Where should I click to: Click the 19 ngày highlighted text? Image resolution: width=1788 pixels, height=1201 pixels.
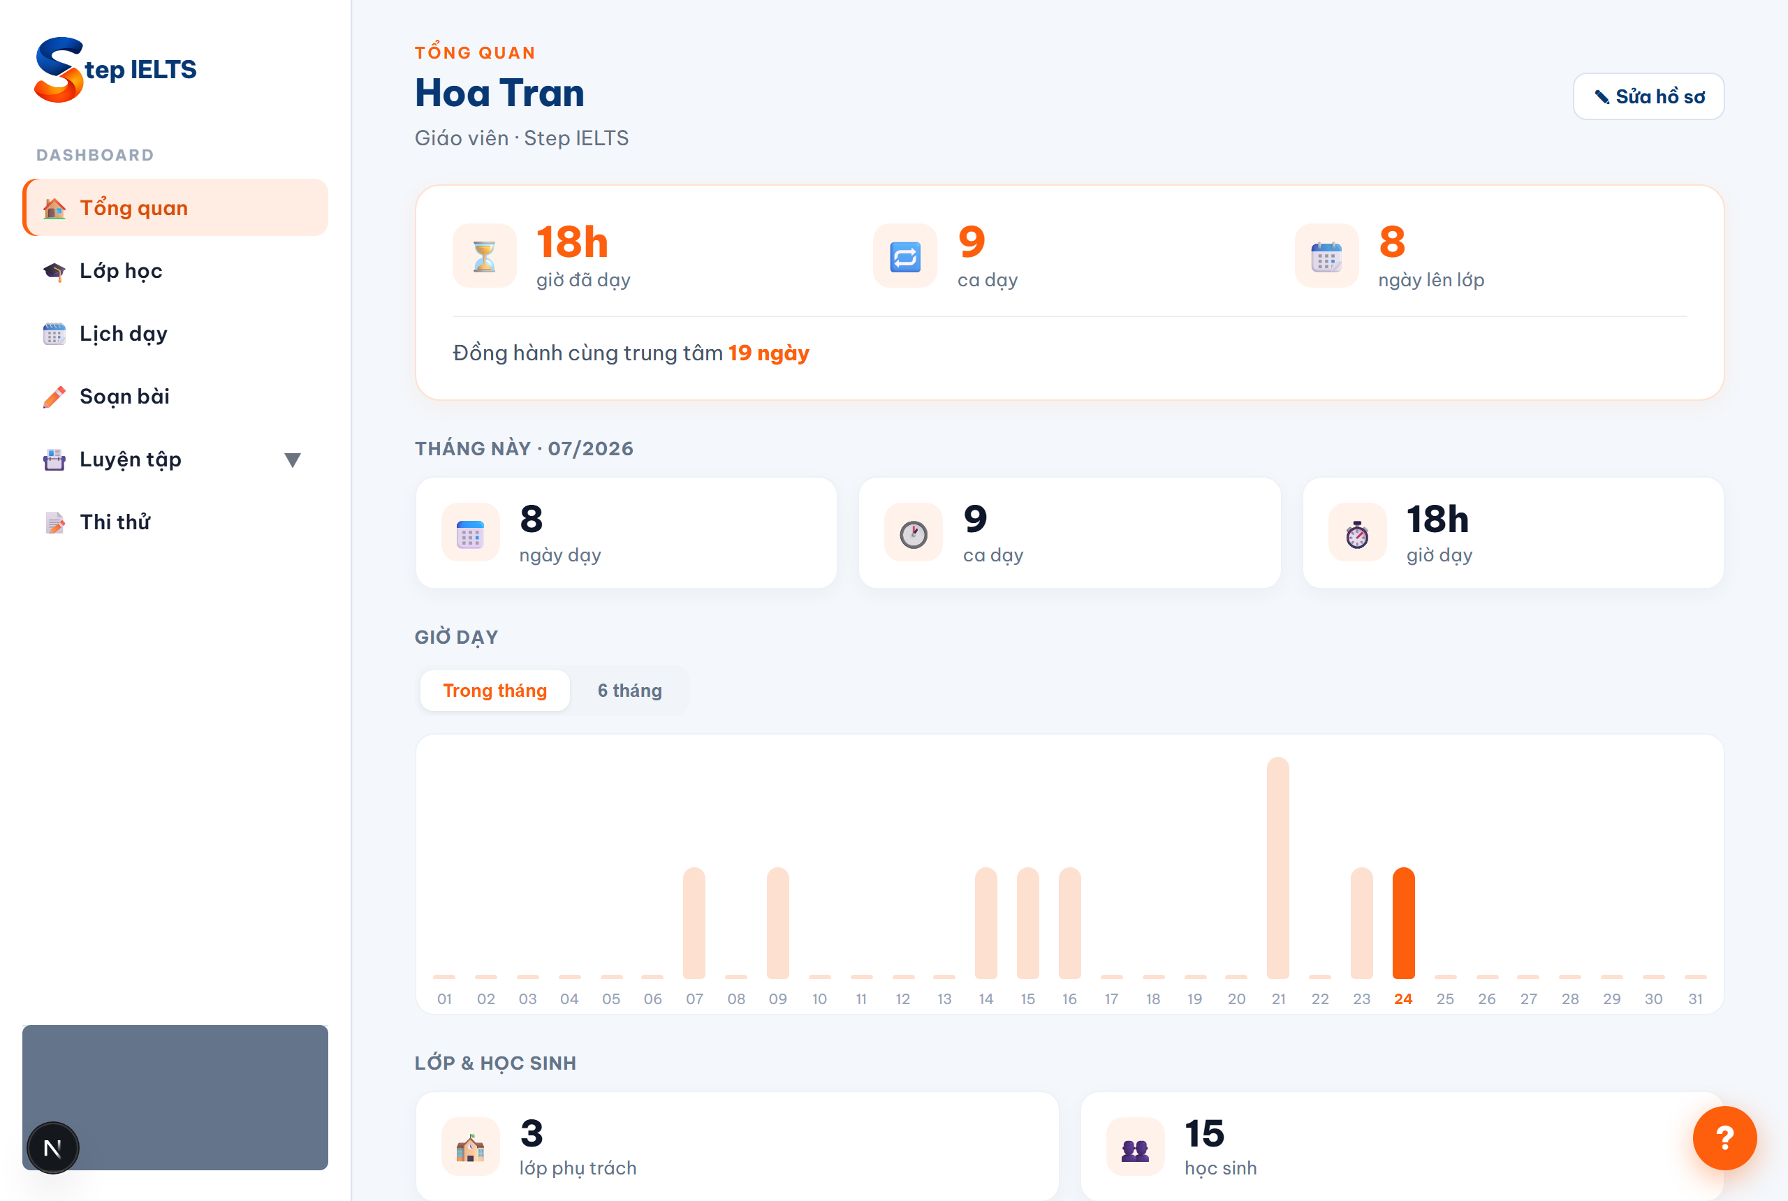pos(768,353)
